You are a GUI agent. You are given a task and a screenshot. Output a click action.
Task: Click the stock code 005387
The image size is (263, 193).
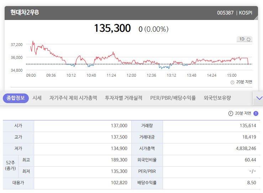tap(225, 13)
